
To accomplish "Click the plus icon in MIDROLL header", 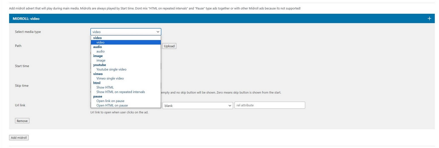I will pos(429,18).
